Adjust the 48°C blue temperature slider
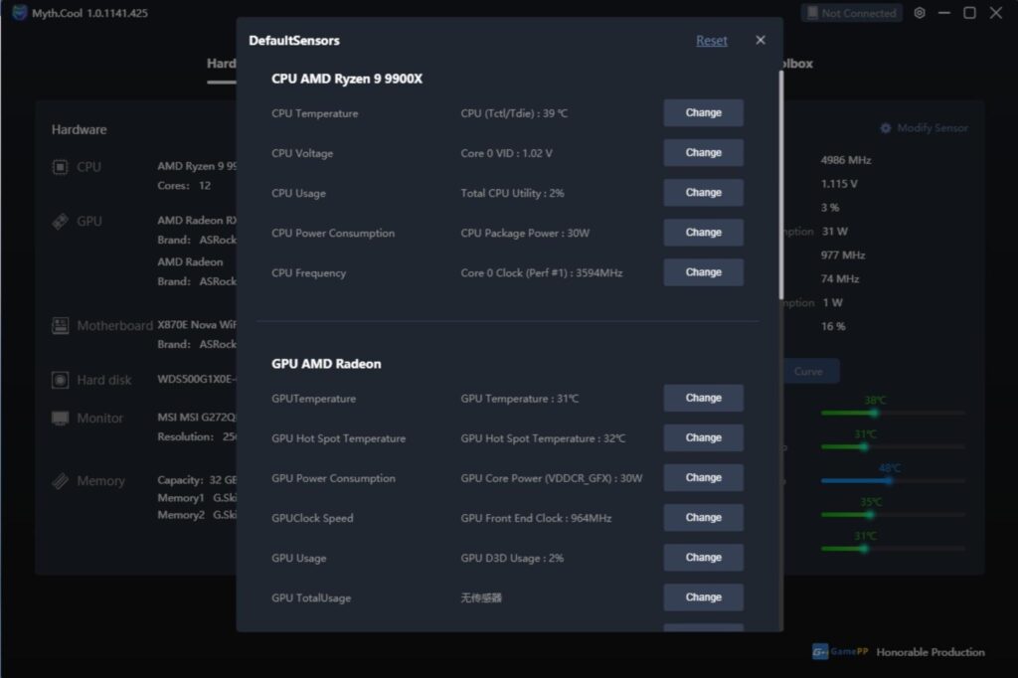 888,480
